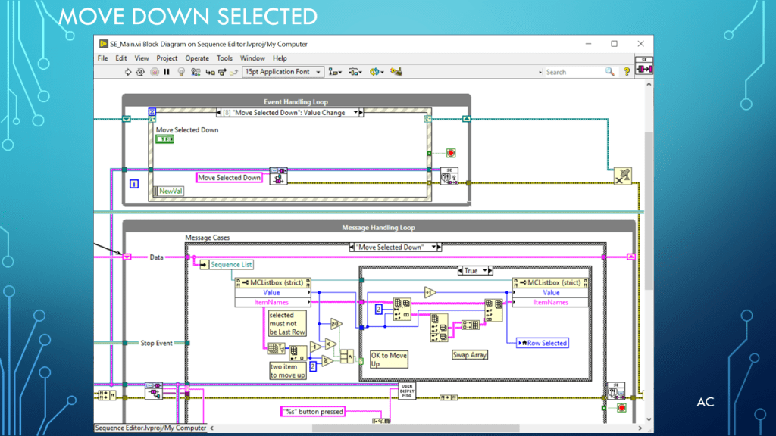Image resolution: width=776 pixels, height=436 pixels.
Task: Click the Row Selected local variable
Action: click(542, 343)
